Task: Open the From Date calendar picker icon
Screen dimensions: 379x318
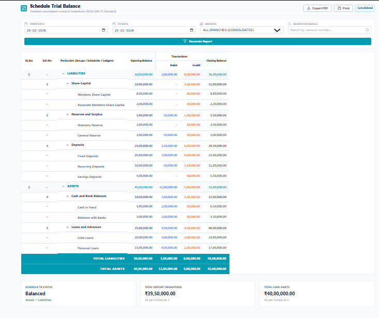Action: [x=104, y=30]
